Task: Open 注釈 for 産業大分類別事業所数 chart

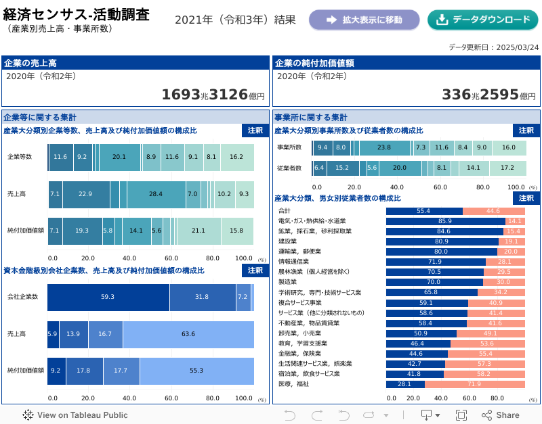Action: pyautogui.click(x=526, y=131)
